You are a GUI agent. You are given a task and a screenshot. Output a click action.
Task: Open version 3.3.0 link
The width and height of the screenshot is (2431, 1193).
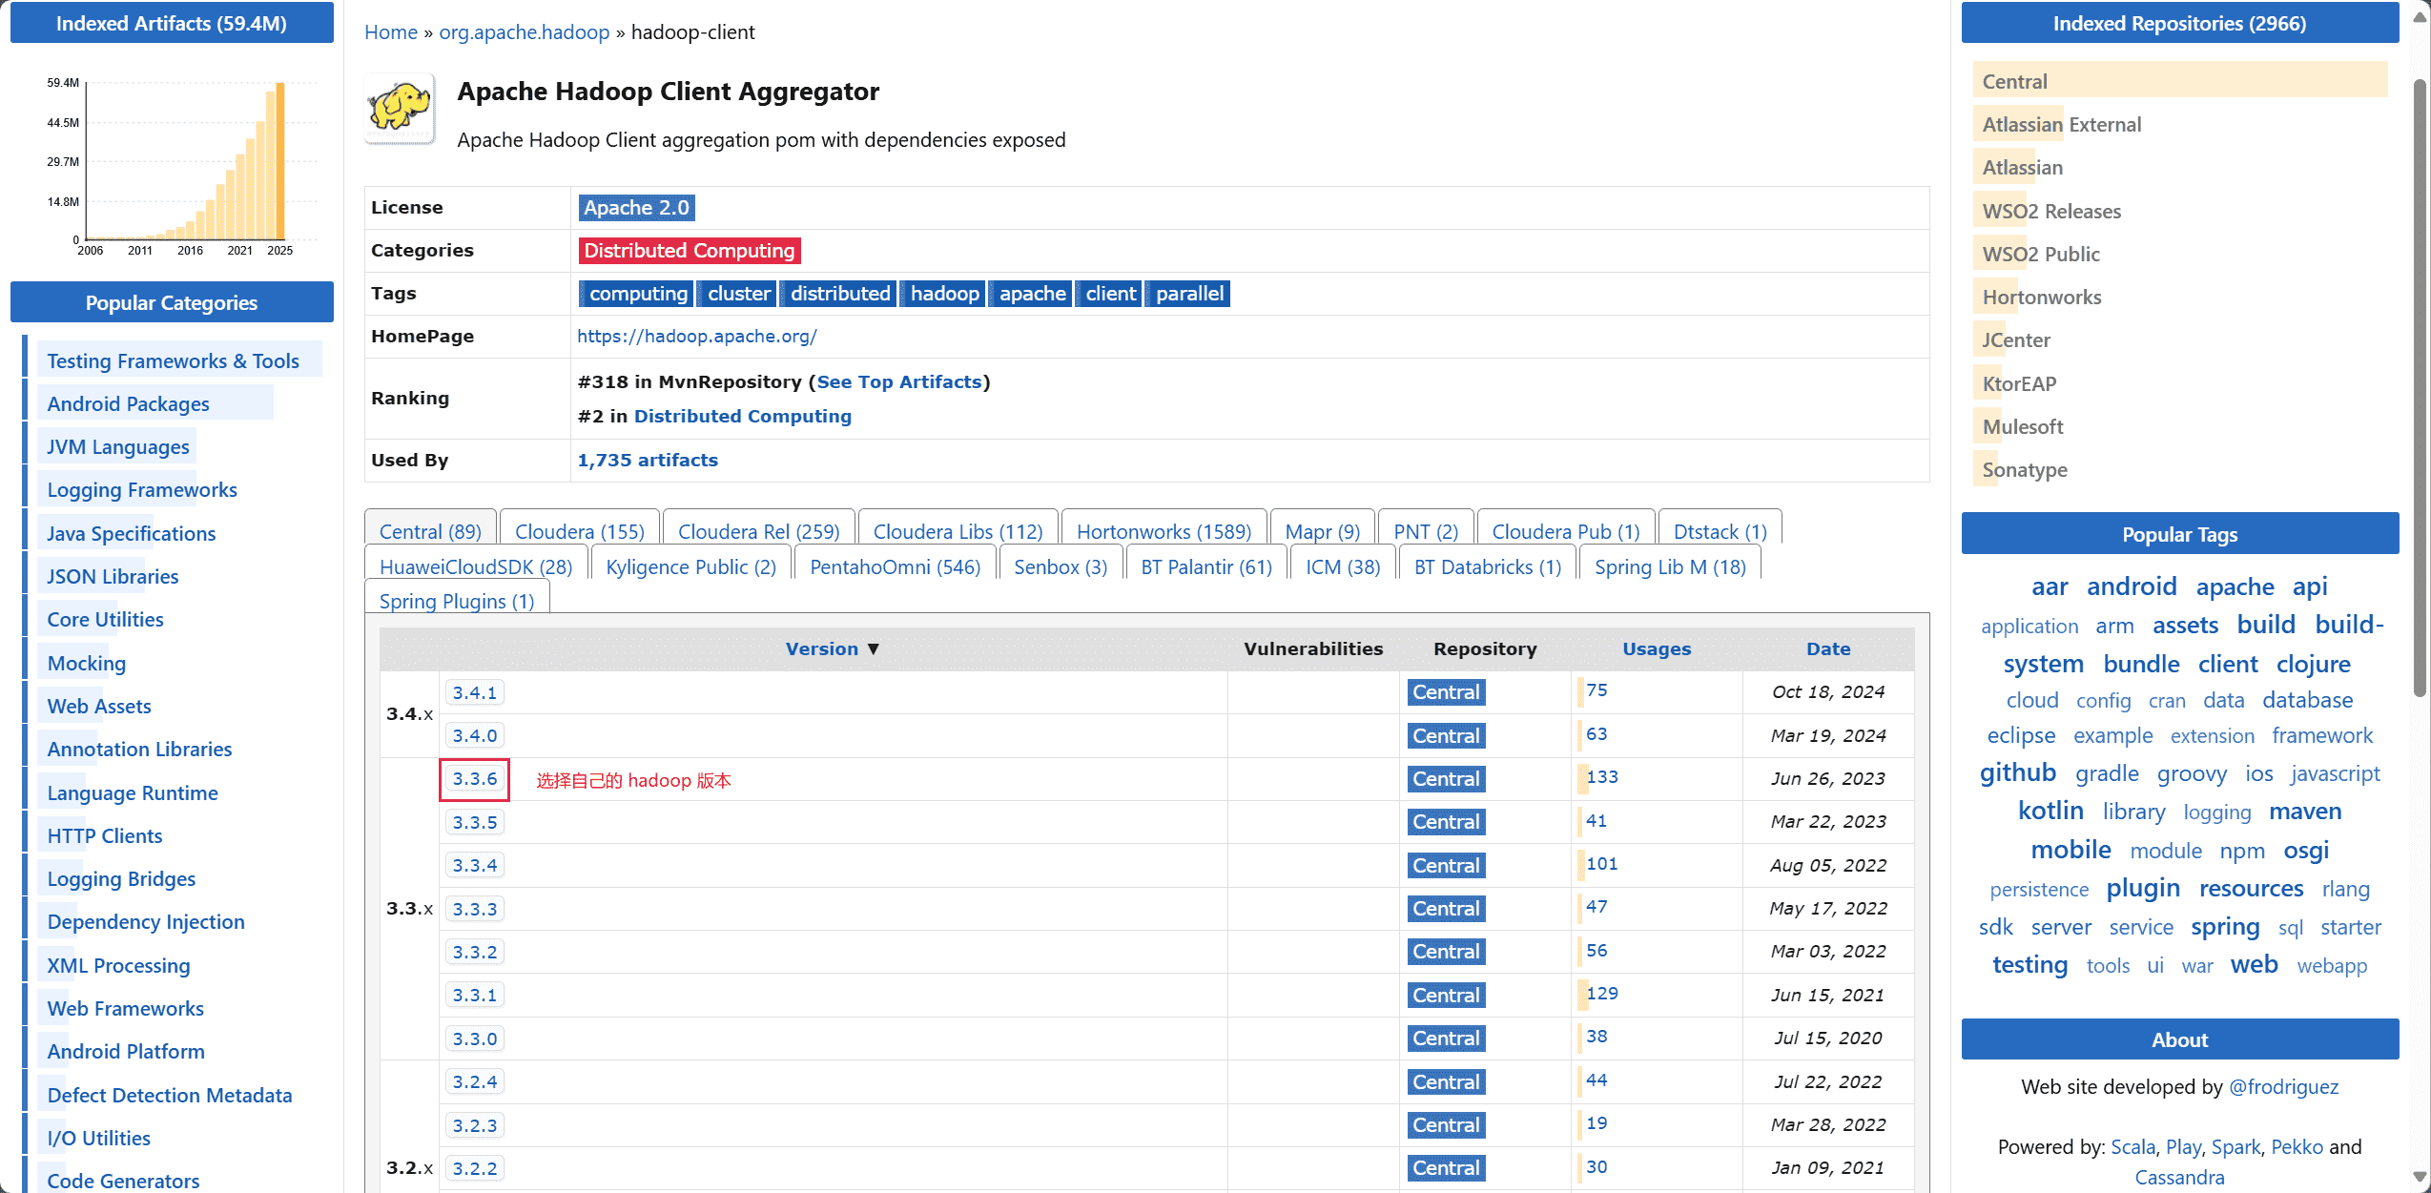[x=475, y=1039]
